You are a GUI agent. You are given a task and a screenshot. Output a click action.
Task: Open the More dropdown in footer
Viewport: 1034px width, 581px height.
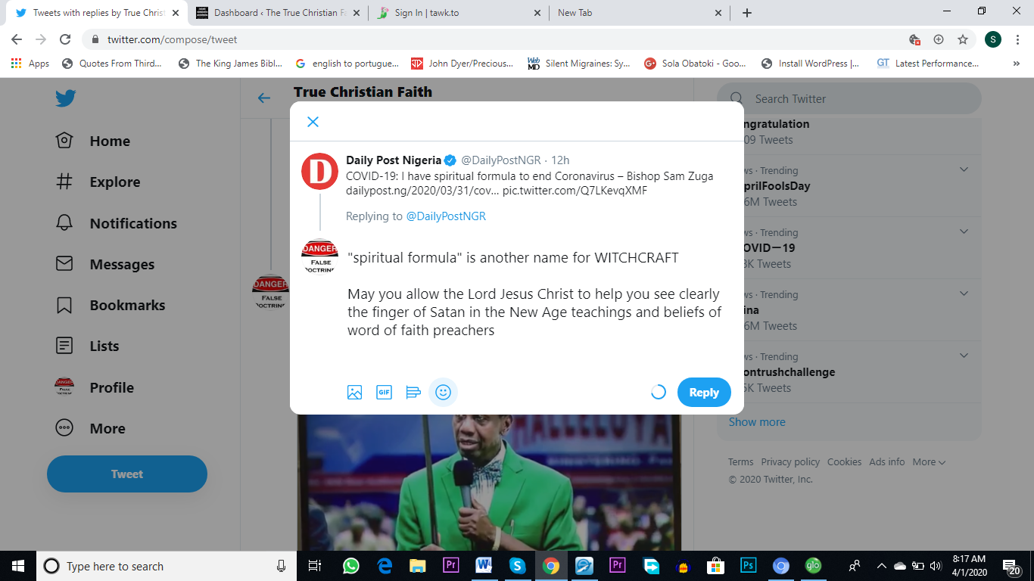929,461
